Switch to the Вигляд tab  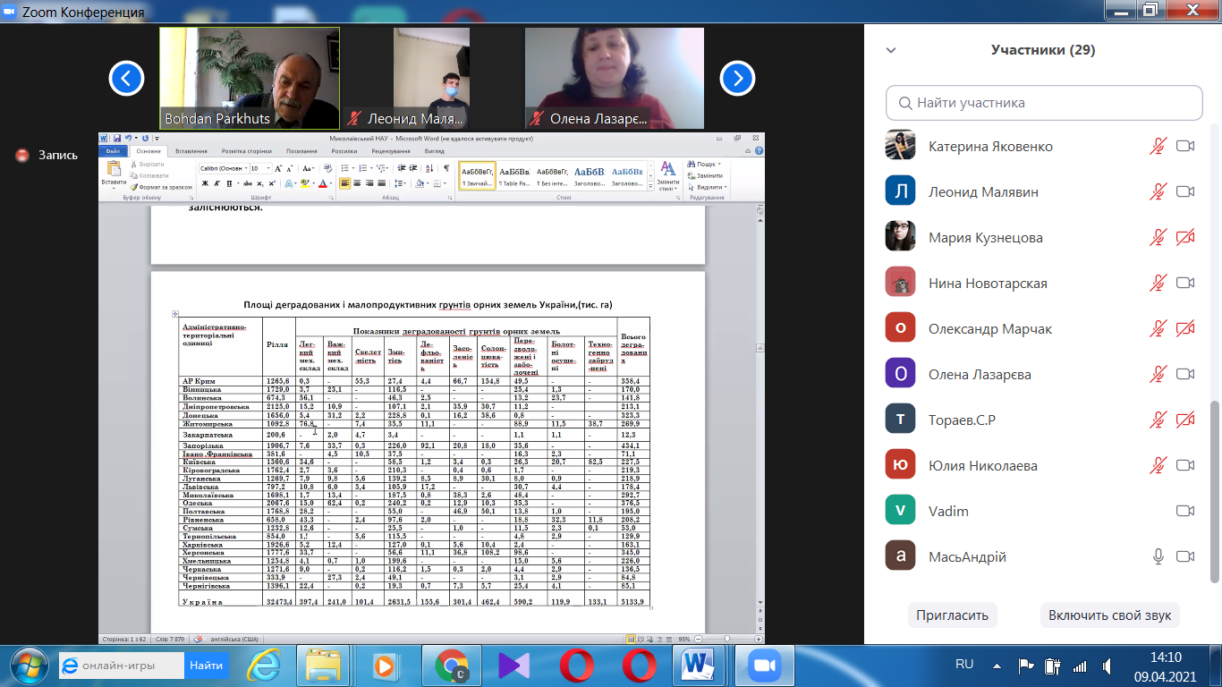tap(435, 151)
